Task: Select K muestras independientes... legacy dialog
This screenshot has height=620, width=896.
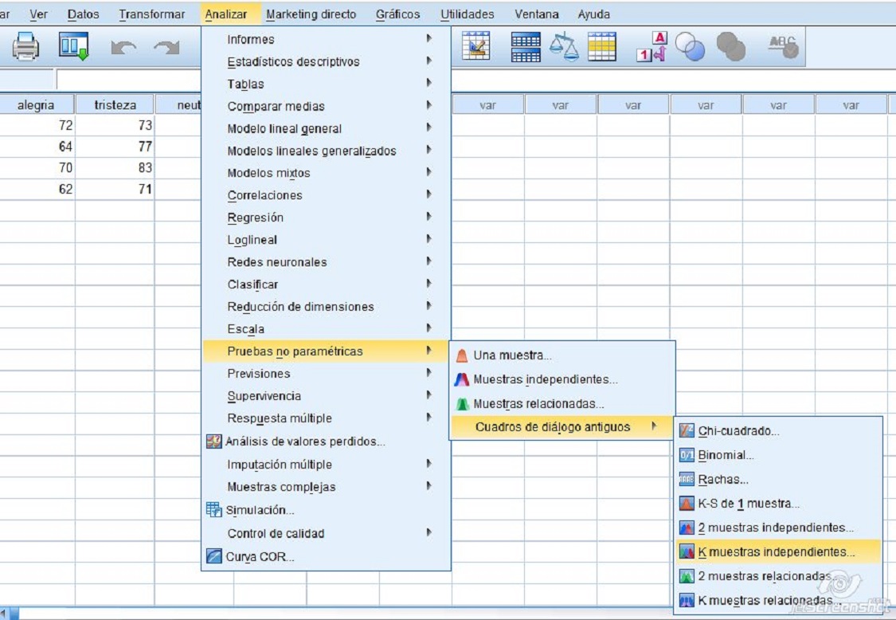Action: tap(778, 552)
